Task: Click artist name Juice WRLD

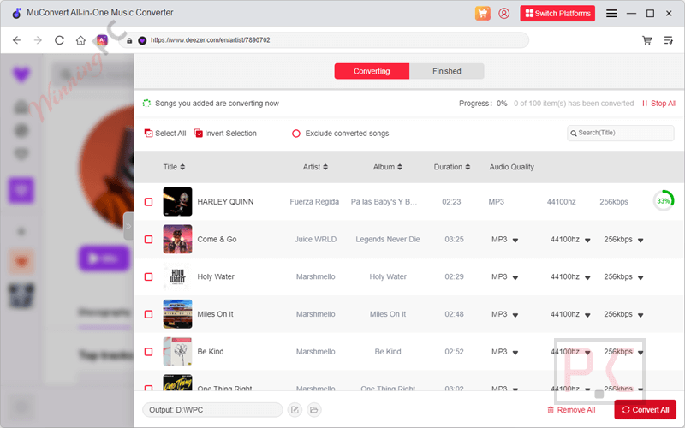Action: coord(315,240)
